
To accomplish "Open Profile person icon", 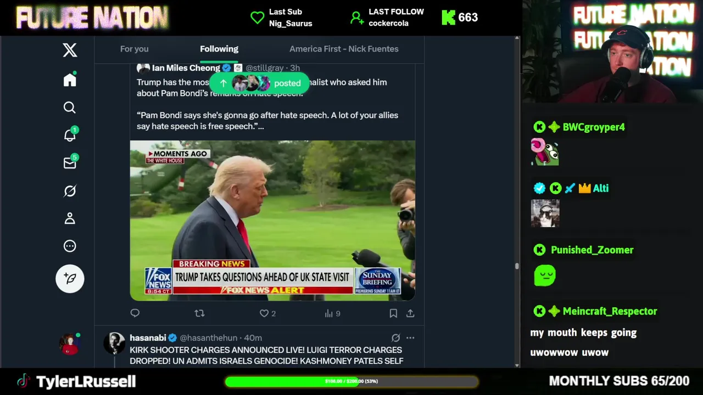I will (70, 218).
